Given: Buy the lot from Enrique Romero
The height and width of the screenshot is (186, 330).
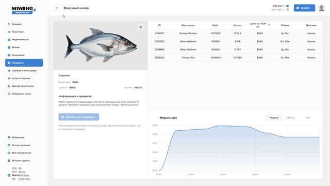Looking at the screenshot, I should pos(311,33).
